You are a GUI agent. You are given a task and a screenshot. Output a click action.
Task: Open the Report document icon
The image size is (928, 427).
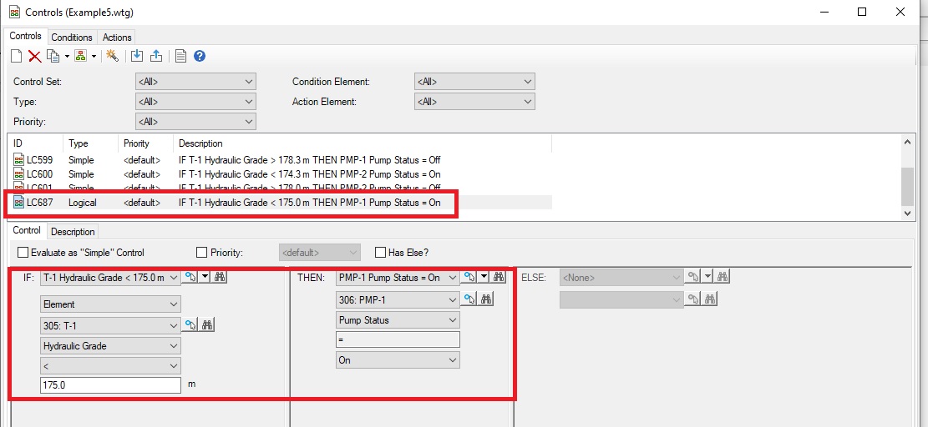[180, 57]
